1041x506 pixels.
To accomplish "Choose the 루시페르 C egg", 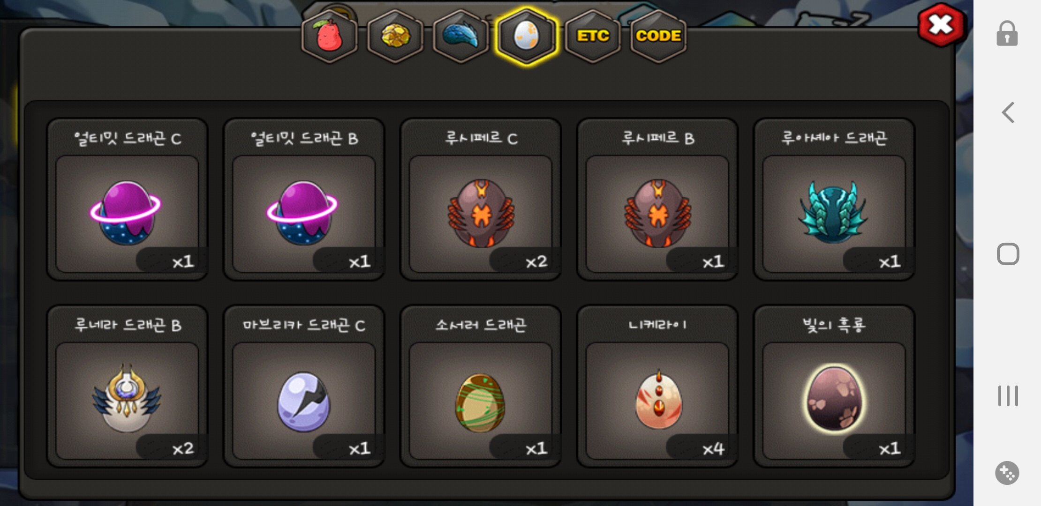I will [481, 199].
